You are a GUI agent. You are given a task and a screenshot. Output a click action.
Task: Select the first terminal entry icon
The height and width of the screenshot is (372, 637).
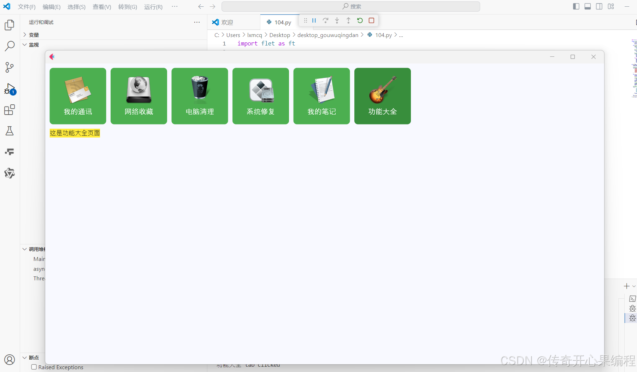point(632,299)
